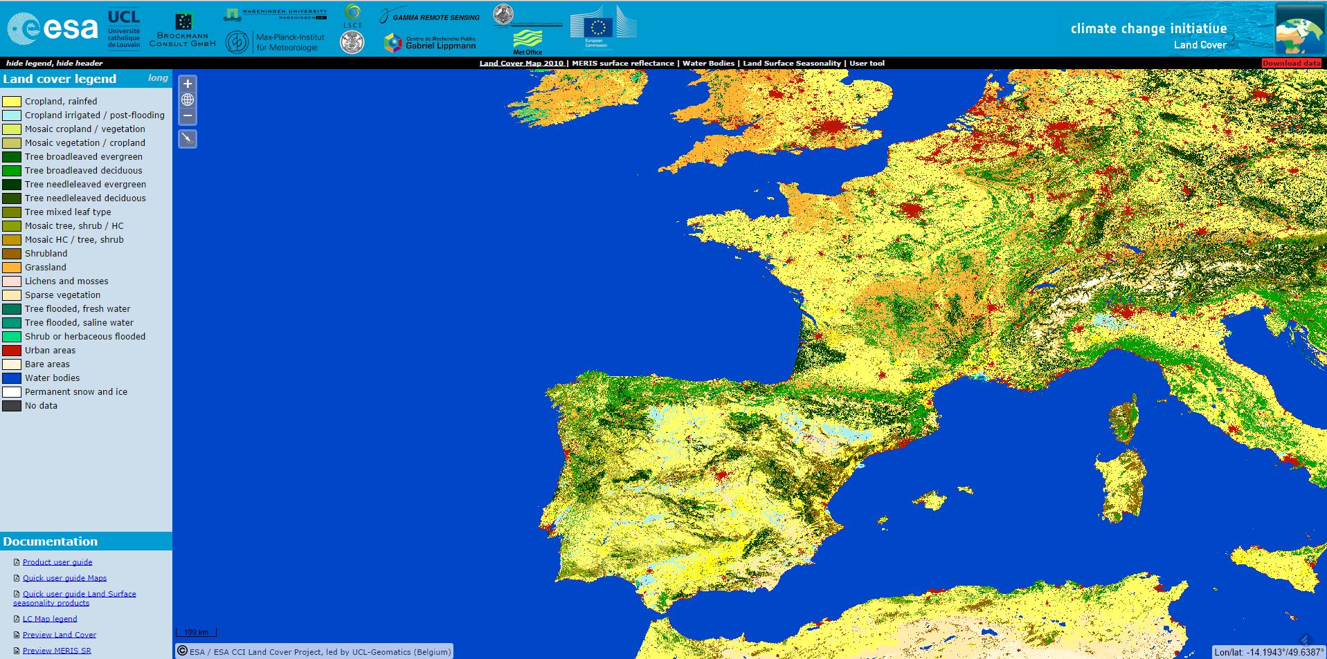Open the Land Cover Map 2010 tab

click(521, 63)
